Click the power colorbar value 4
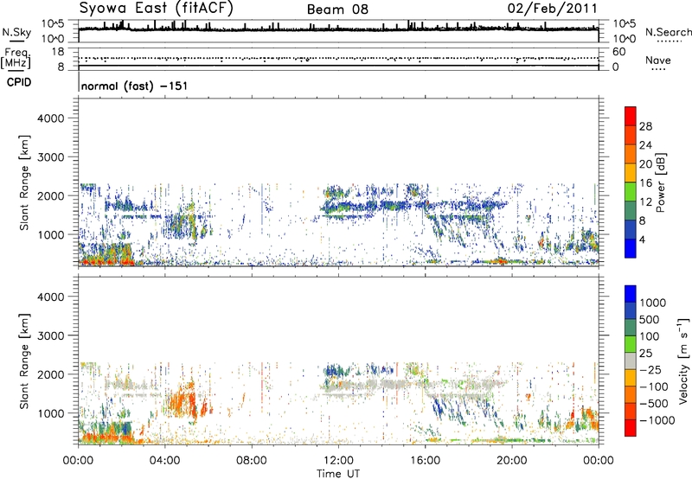The image size is (692, 479). 642,239
